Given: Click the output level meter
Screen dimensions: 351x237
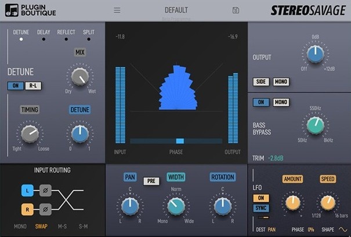Looking at the screenshot, I should 233,108.
